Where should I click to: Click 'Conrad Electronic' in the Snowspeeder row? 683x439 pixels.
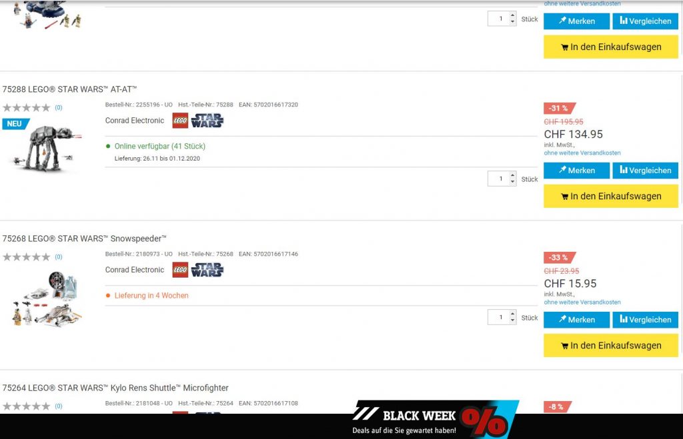pos(135,270)
